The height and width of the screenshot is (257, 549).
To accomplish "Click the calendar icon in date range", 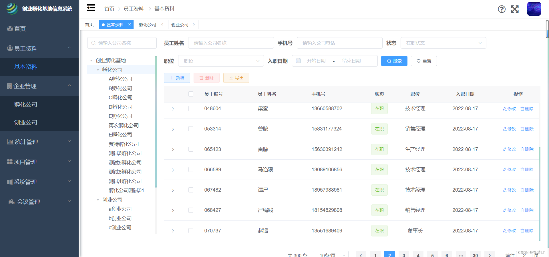I will (x=298, y=61).
